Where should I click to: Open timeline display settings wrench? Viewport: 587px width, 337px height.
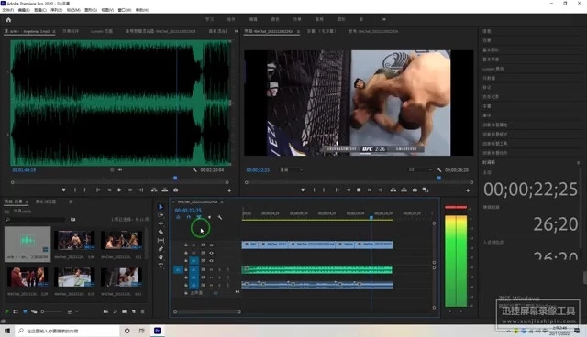[x=220, y=217]
